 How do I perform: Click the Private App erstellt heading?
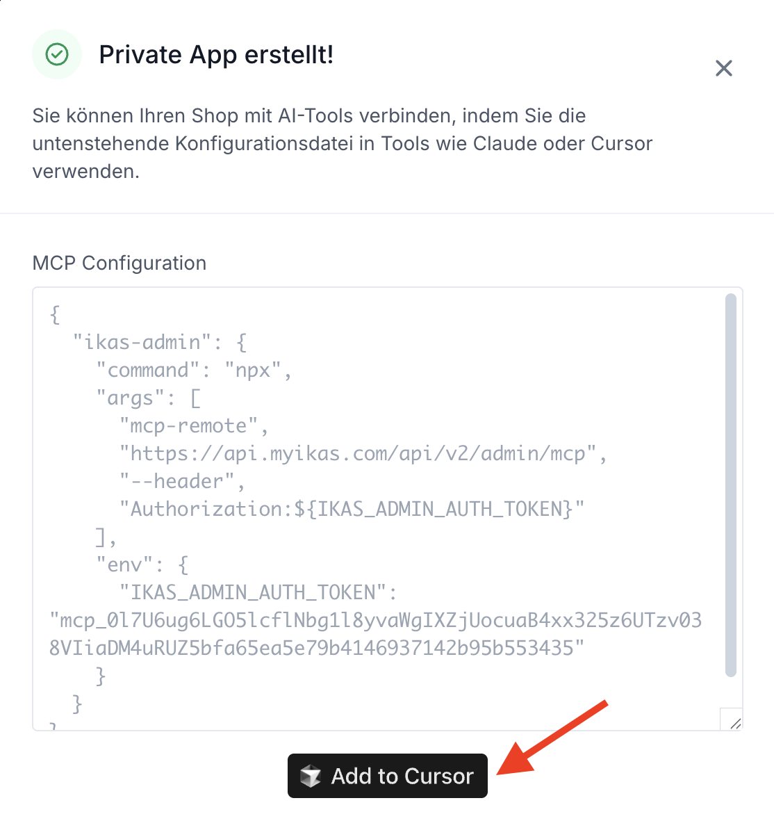[x=216, y=54]
